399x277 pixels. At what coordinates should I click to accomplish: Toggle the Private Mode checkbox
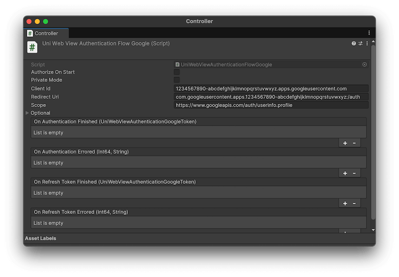point(177,80)
